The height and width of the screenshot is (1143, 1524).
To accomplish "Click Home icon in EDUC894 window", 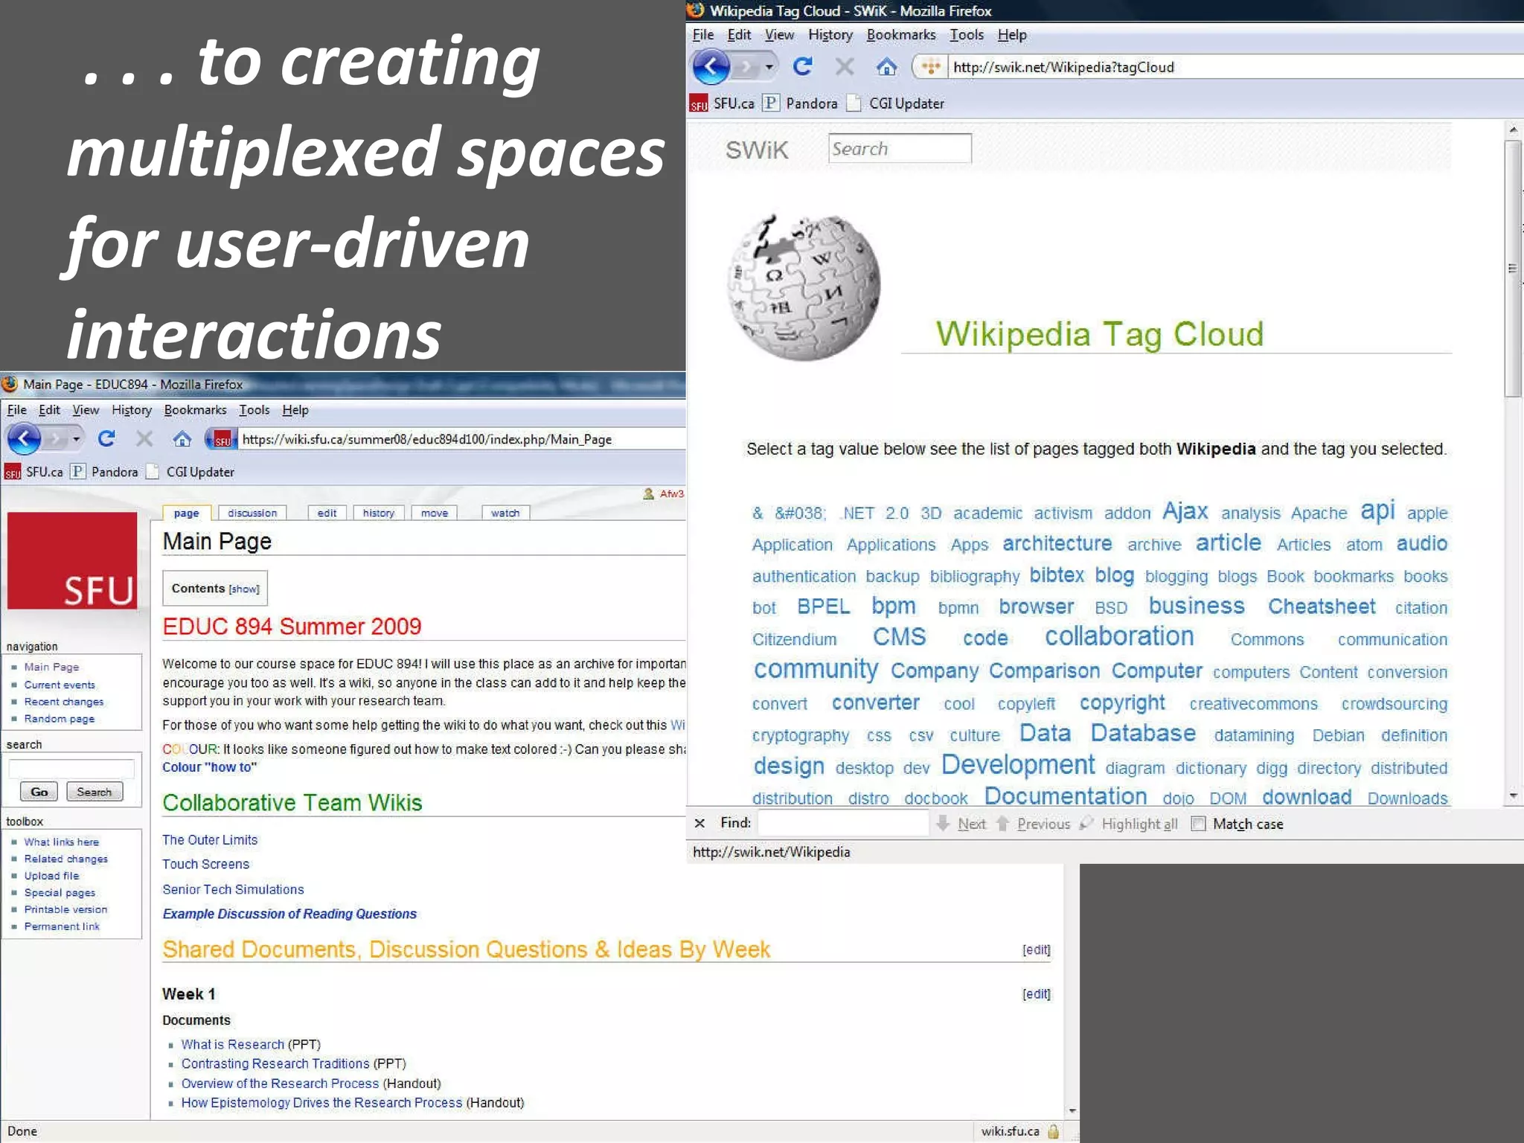I will pos(182,439).
